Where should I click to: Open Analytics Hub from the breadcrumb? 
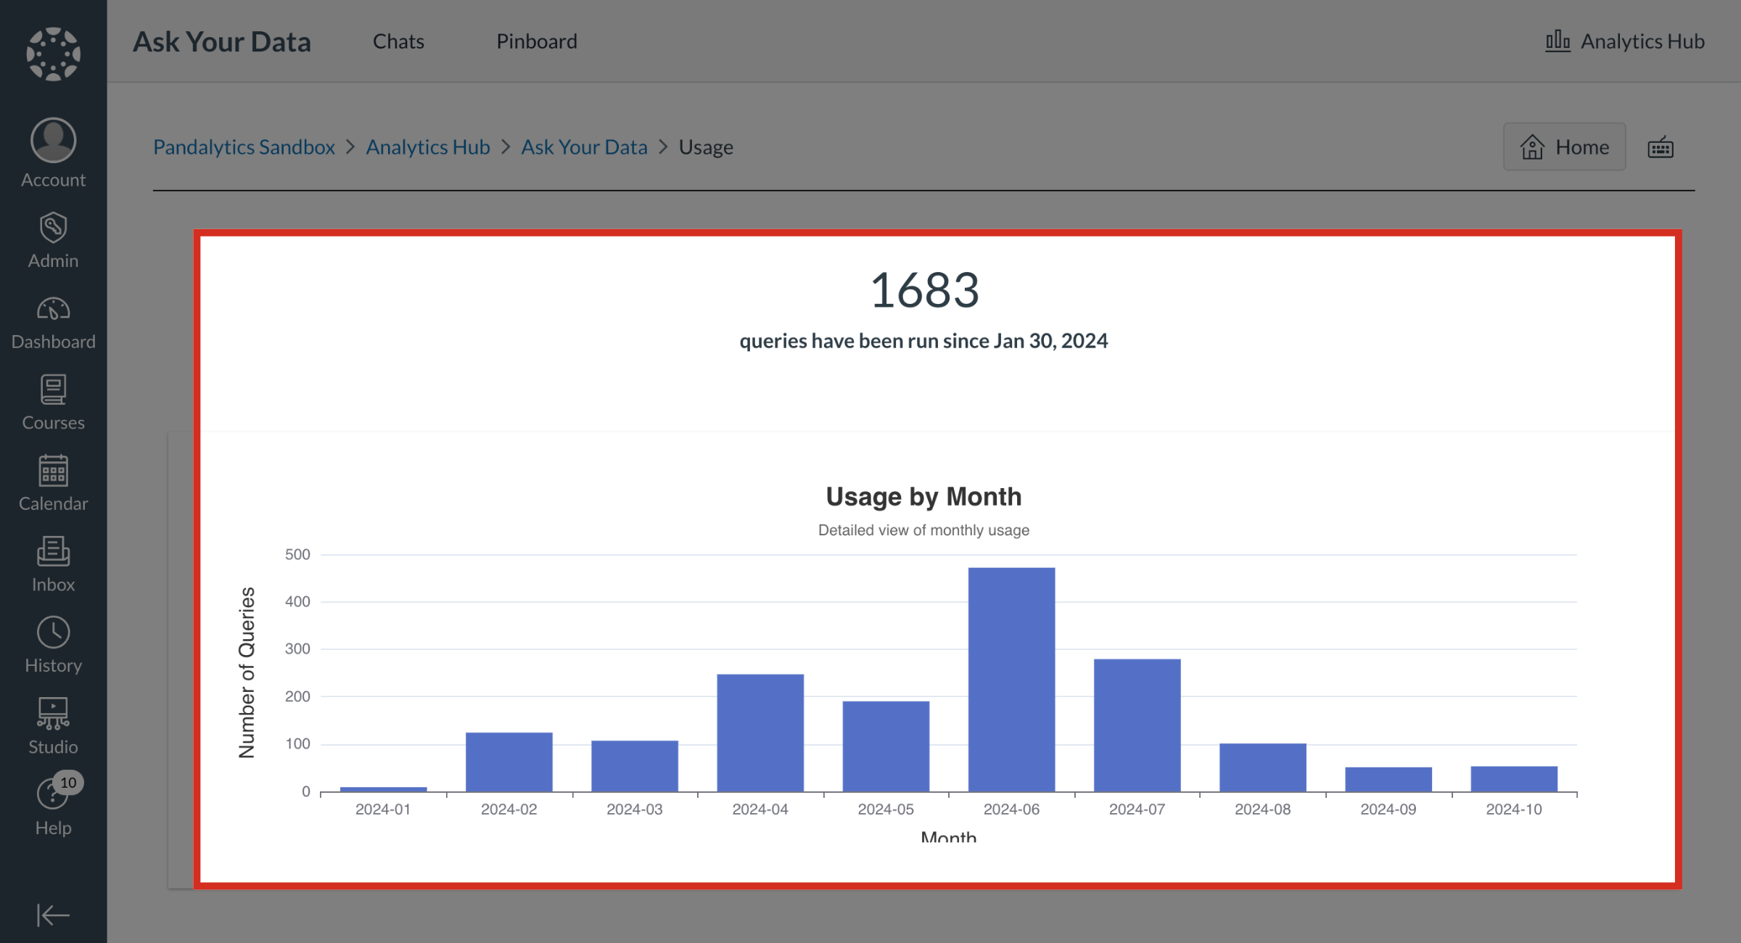click(x=428, y=147)
